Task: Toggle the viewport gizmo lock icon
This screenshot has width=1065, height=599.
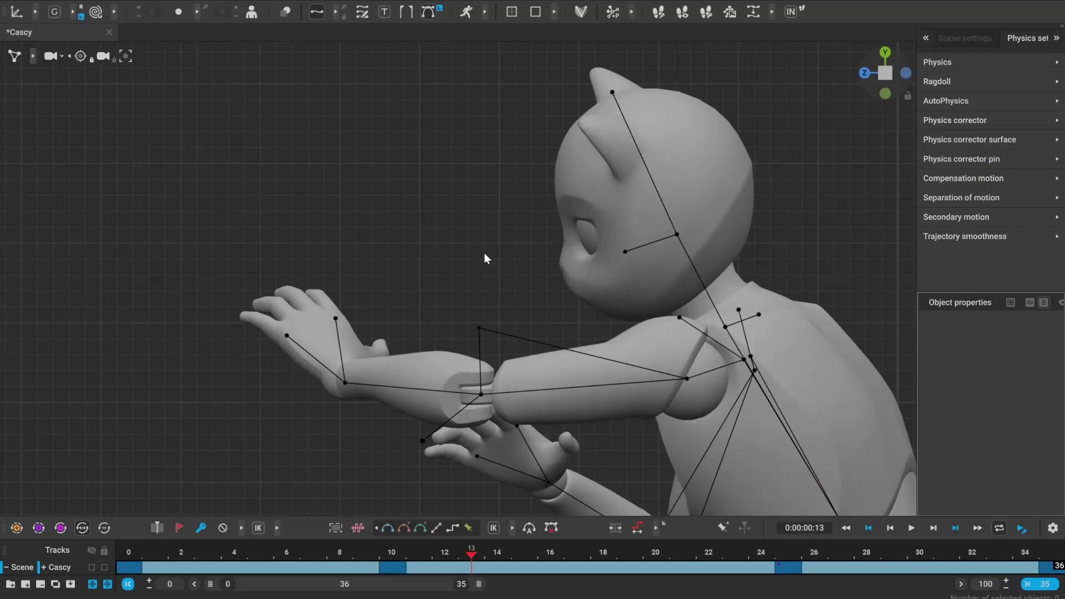Action: pyautogui.click(x=907, y=96)
